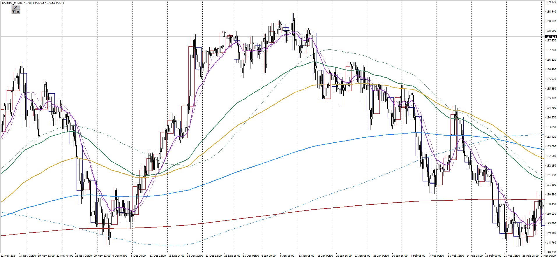Click time axis label 23 Jan 08:00

click(x=363, y=256)
